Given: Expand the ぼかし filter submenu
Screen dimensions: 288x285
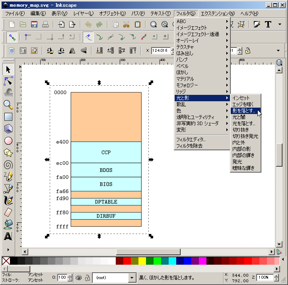Looking at the screenshot, I should (x=202, y=72).
